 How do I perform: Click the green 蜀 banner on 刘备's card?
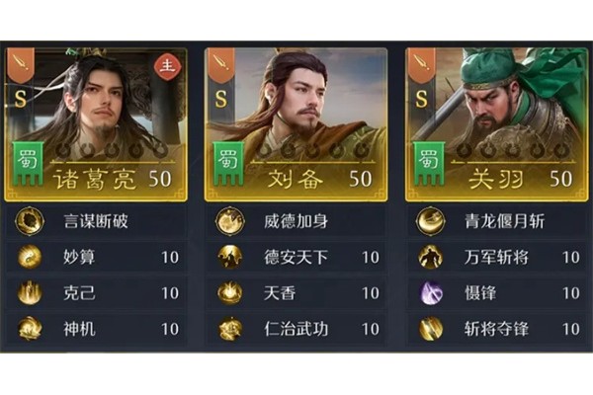[x=228, y=163]
